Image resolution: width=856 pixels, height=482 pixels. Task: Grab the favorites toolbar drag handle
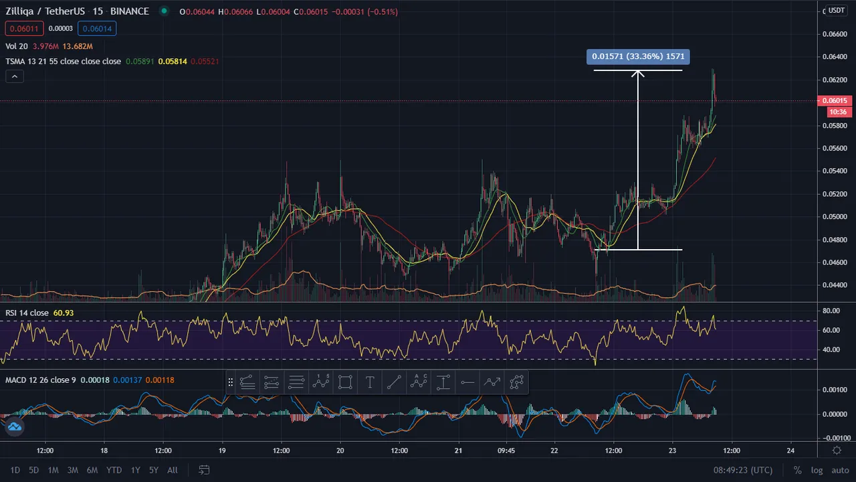click(231, 382)
